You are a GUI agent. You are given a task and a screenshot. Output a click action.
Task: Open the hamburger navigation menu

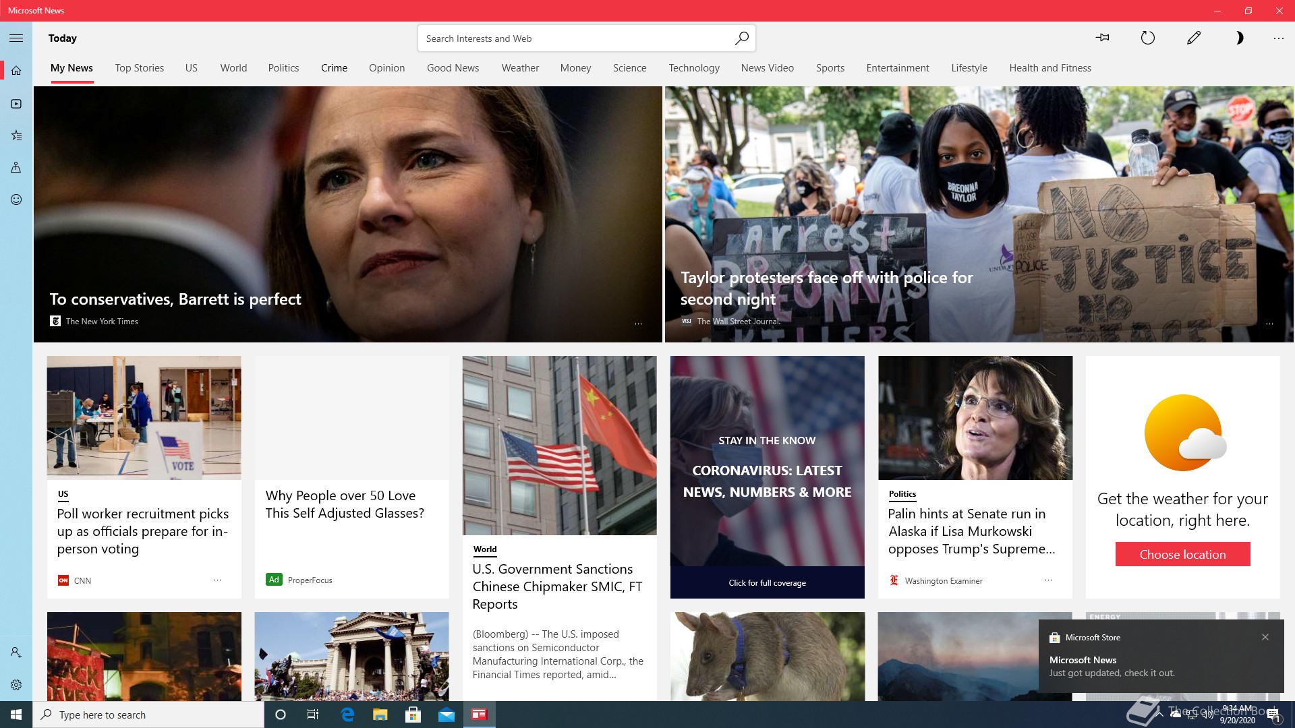coord(16,38)
